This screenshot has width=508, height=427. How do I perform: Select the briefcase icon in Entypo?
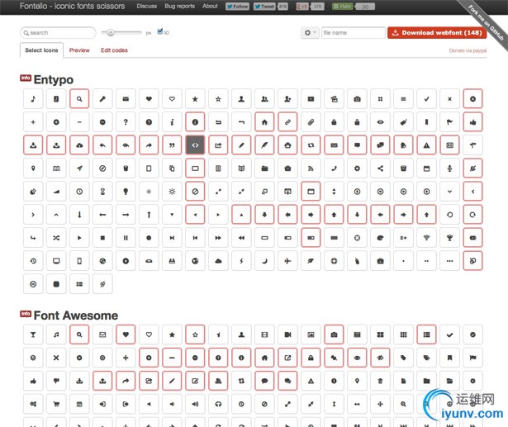(380, 261)
